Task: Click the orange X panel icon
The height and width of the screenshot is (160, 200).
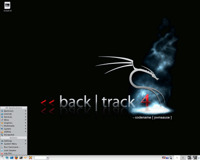Action: pyautogui.click(x=30, y=157)
